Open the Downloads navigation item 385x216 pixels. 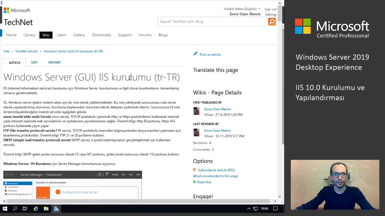point(101,35)
